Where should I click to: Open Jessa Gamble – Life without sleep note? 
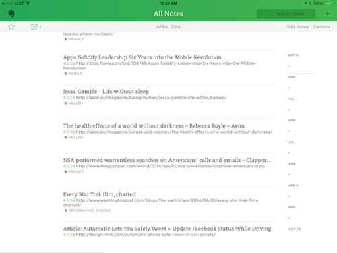106,92
